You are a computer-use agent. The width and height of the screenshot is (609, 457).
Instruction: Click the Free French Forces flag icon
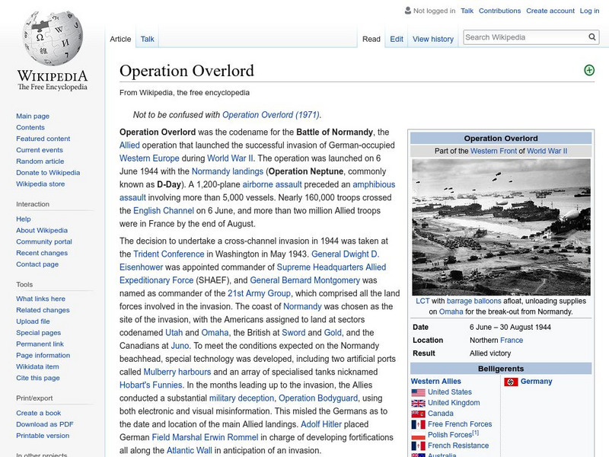coord(418,424)
